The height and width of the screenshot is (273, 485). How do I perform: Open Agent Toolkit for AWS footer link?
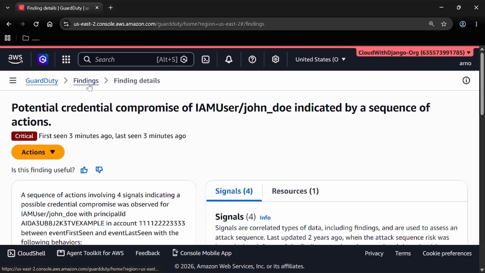[90, 253]
